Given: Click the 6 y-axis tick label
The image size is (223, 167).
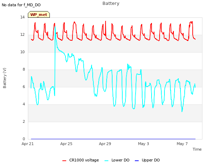Looking at the screenshot, I should [24, 87].
